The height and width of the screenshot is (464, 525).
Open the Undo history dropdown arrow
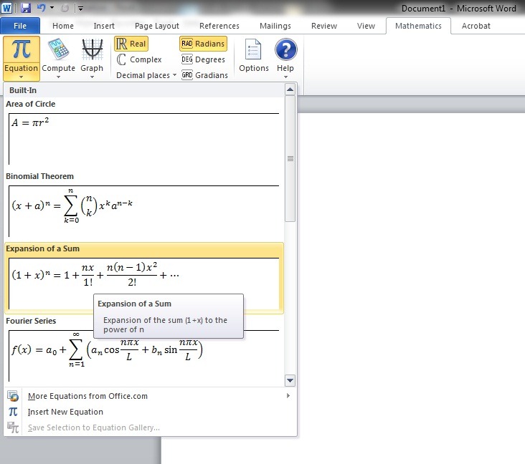click(x=52, y=7)
